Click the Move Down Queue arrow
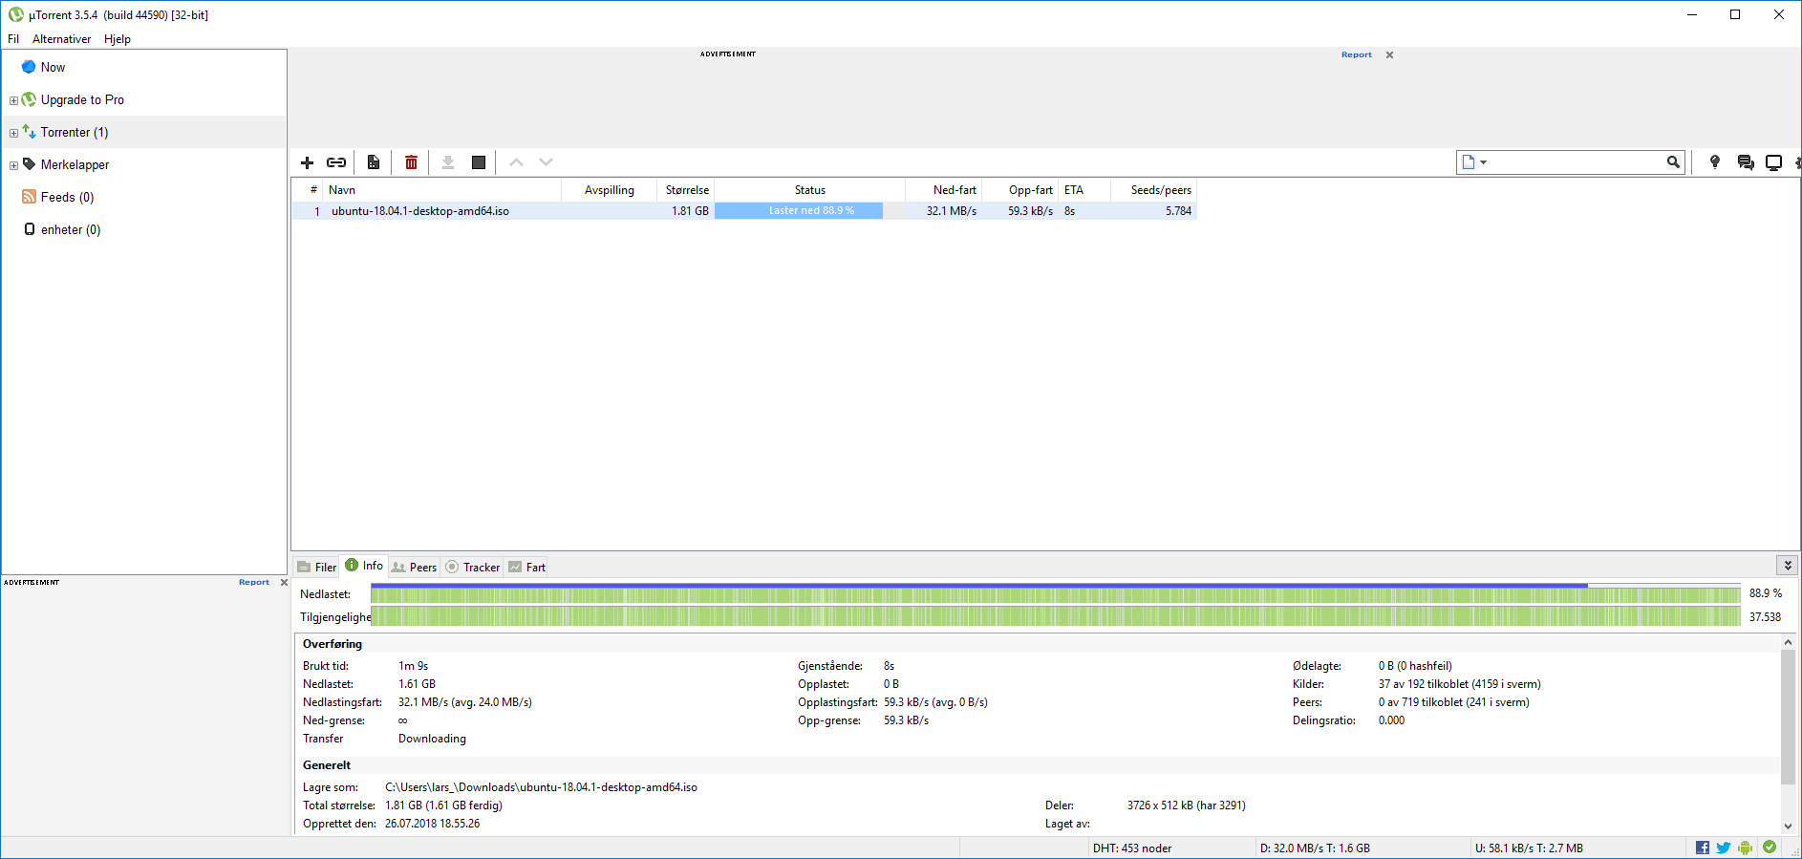 (x=546, y=162)
